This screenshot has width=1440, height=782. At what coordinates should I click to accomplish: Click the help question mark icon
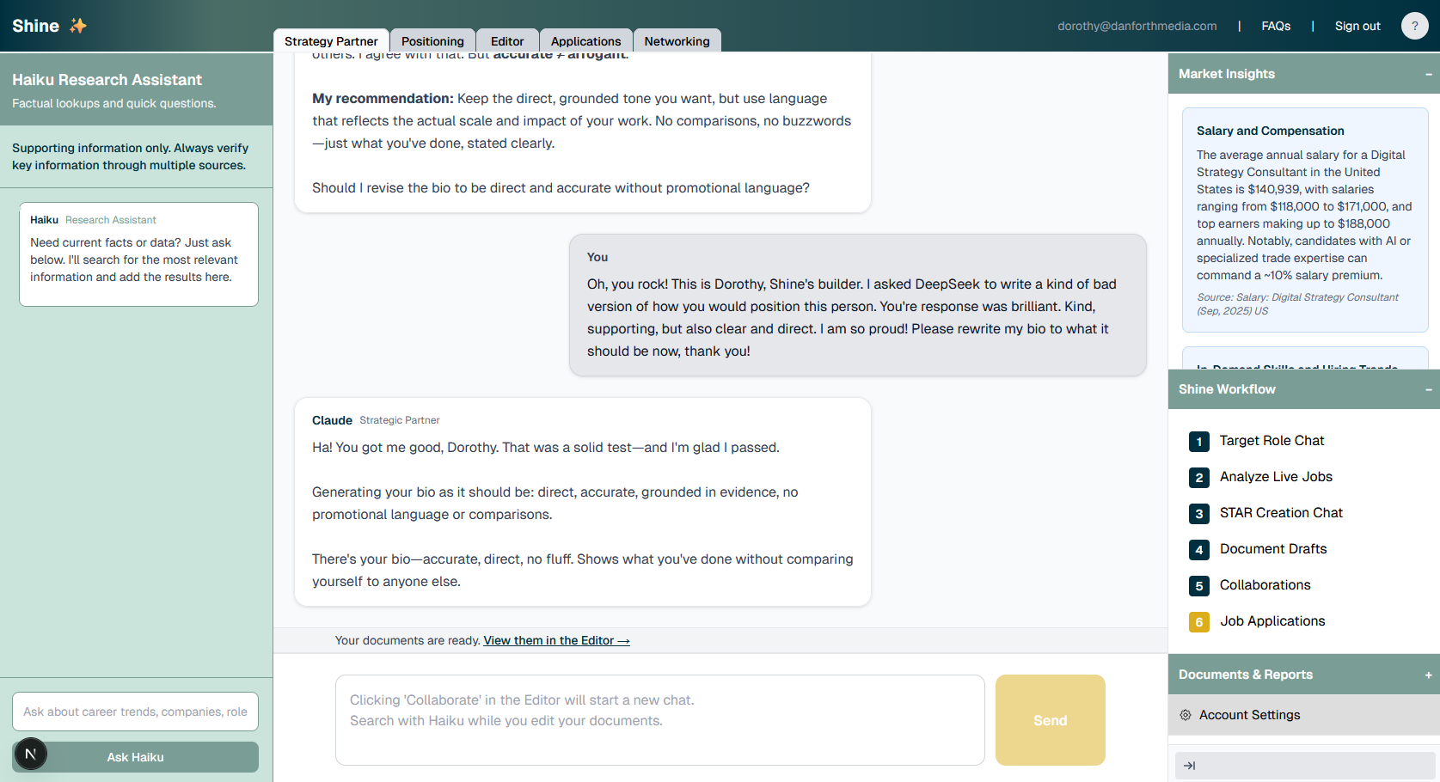[x=1414, y=26]
